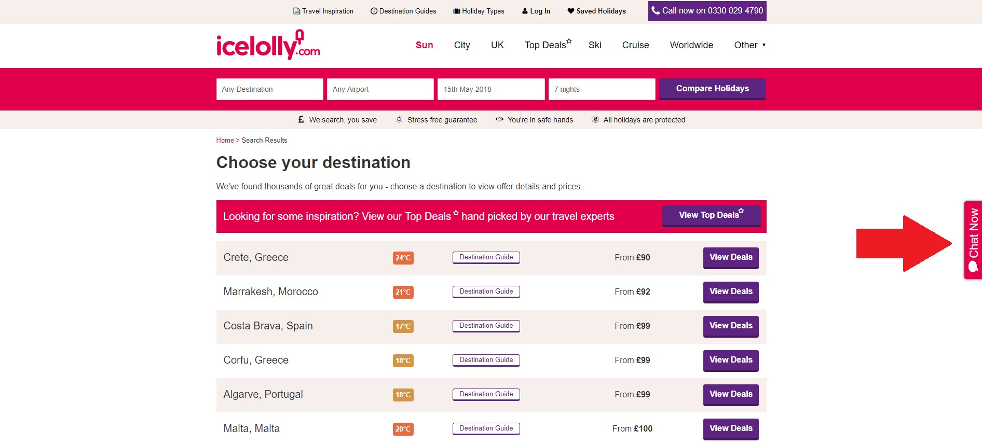Select the Sun tab in navigation
Viewport: 982px width, 444px height.
click(425, 45)
